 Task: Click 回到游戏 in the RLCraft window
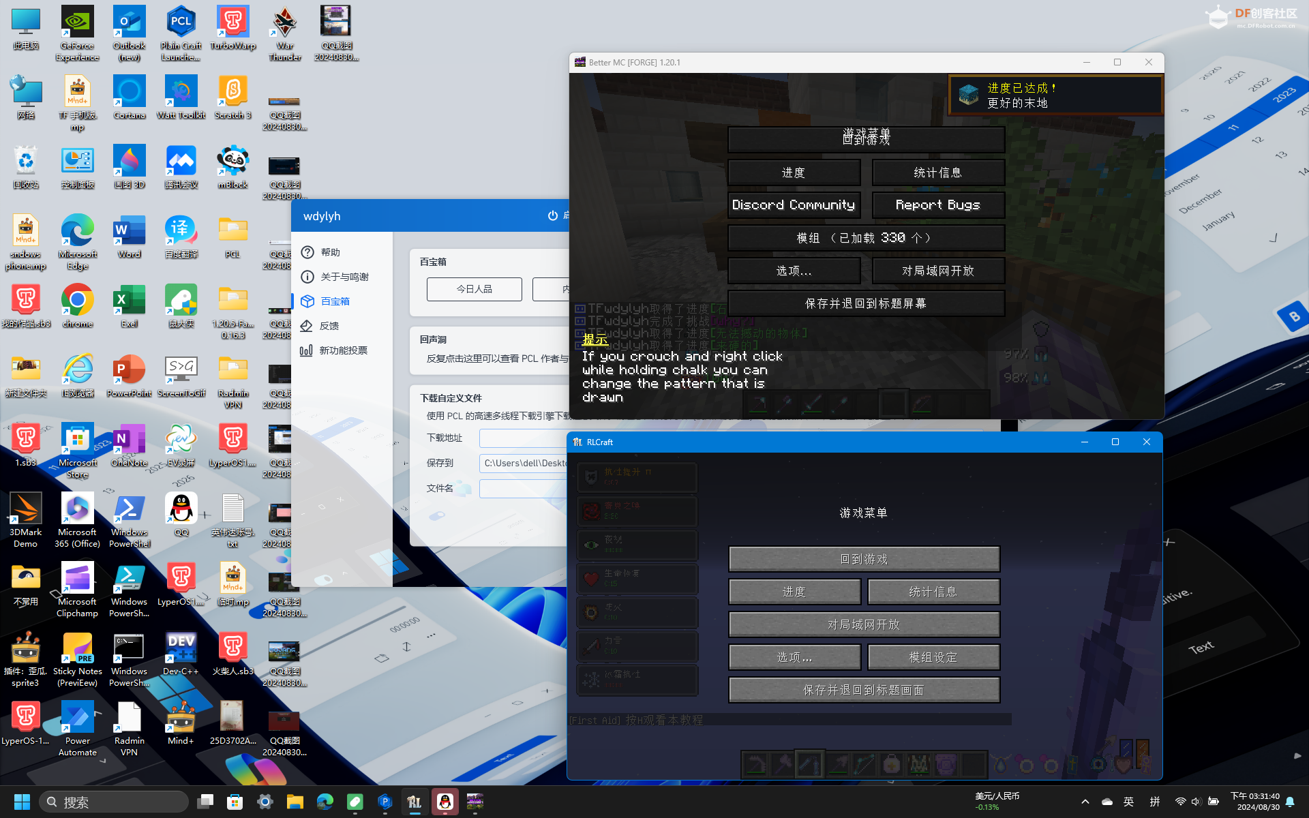click(864, 559)
